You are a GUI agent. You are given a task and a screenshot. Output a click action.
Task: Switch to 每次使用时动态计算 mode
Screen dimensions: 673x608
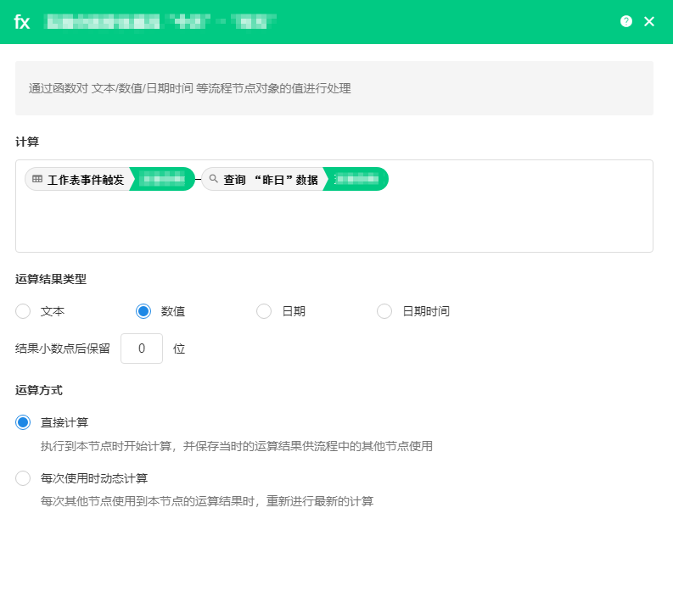click(23, 478)
